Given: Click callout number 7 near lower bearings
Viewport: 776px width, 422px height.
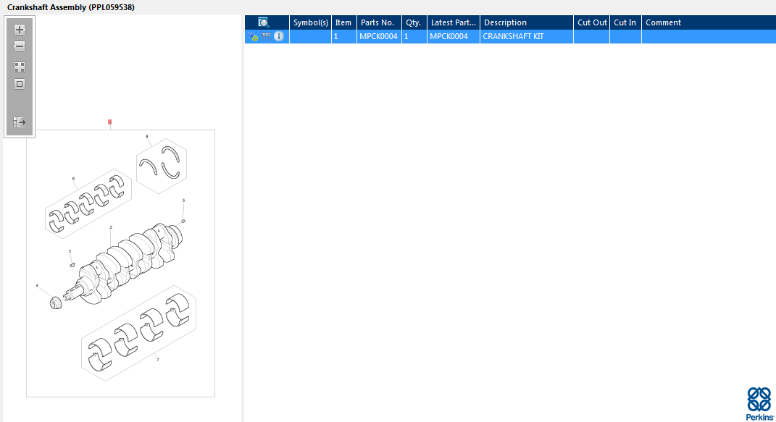Looking at the screenshot, I should 158,360.
